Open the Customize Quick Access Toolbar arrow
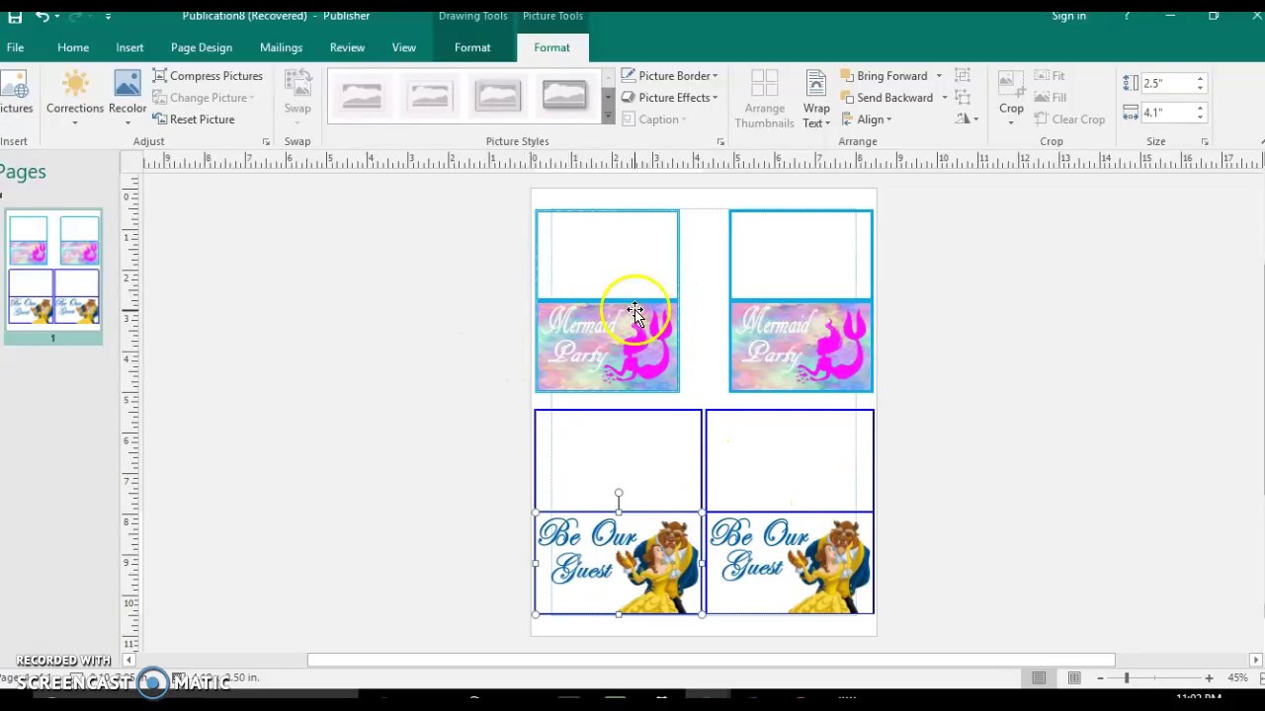Viewport: 1265px width, 711px height. 108,16
